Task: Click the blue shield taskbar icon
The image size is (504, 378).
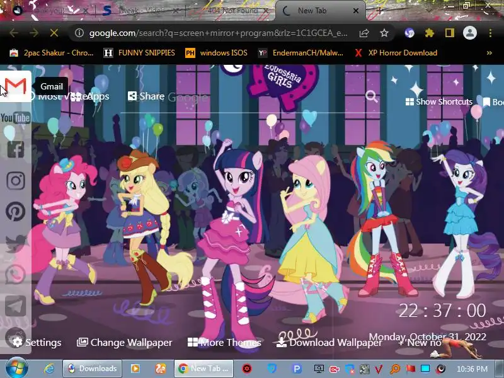Action: click(272, 369)
